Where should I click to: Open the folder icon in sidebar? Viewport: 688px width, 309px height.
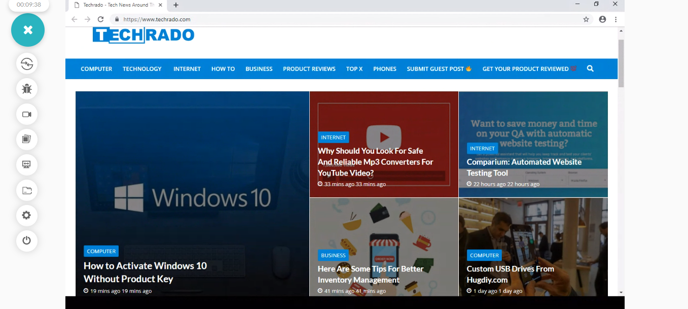(27, 190)
